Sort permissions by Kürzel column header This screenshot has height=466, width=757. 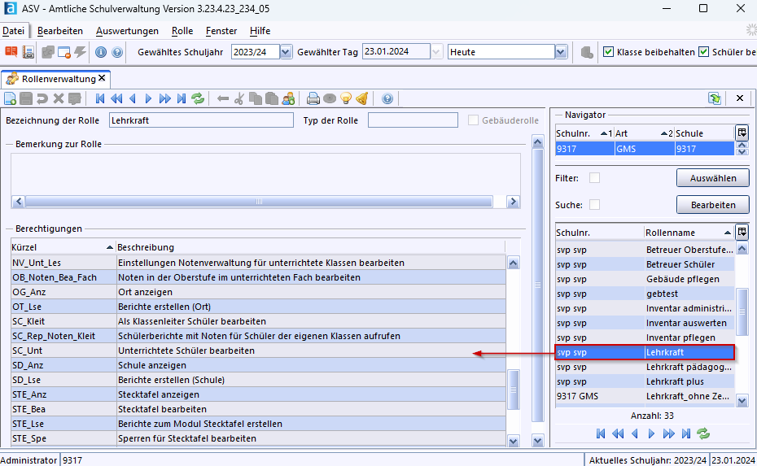point(63,247)
